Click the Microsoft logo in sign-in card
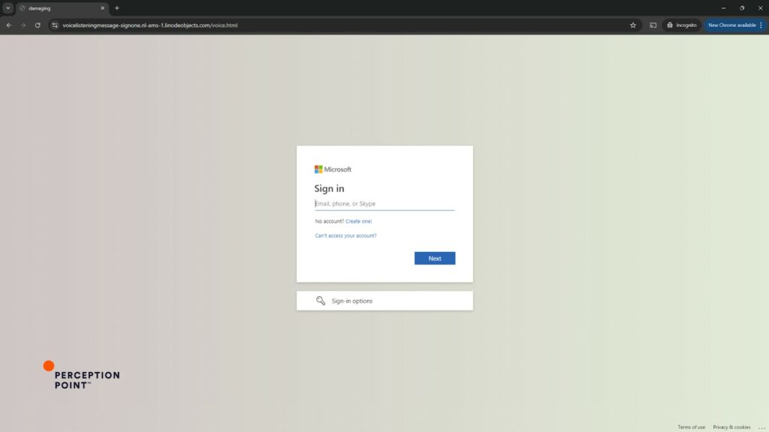769x432 pixels. (x=333, y=169)
